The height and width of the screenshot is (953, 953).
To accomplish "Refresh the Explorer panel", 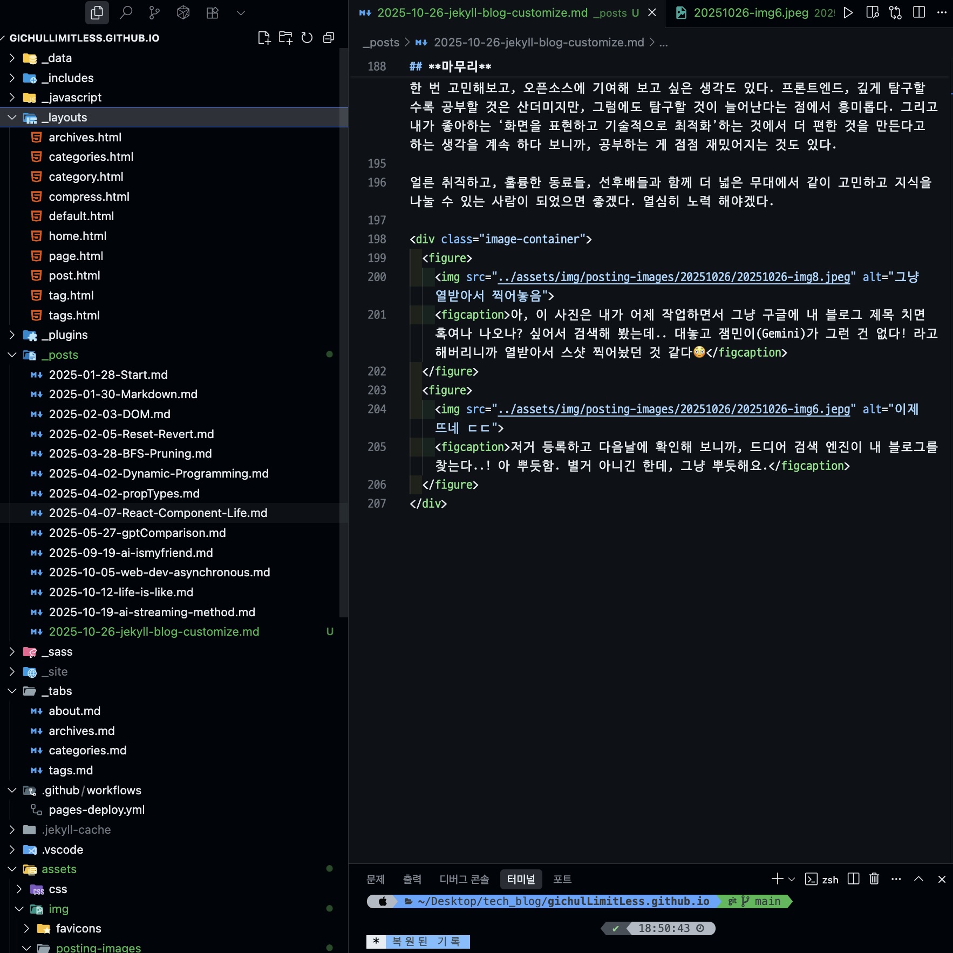I will [307, 38].
